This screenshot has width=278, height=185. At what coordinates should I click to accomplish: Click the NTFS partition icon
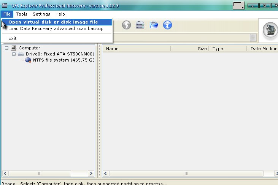coord(28,60)
